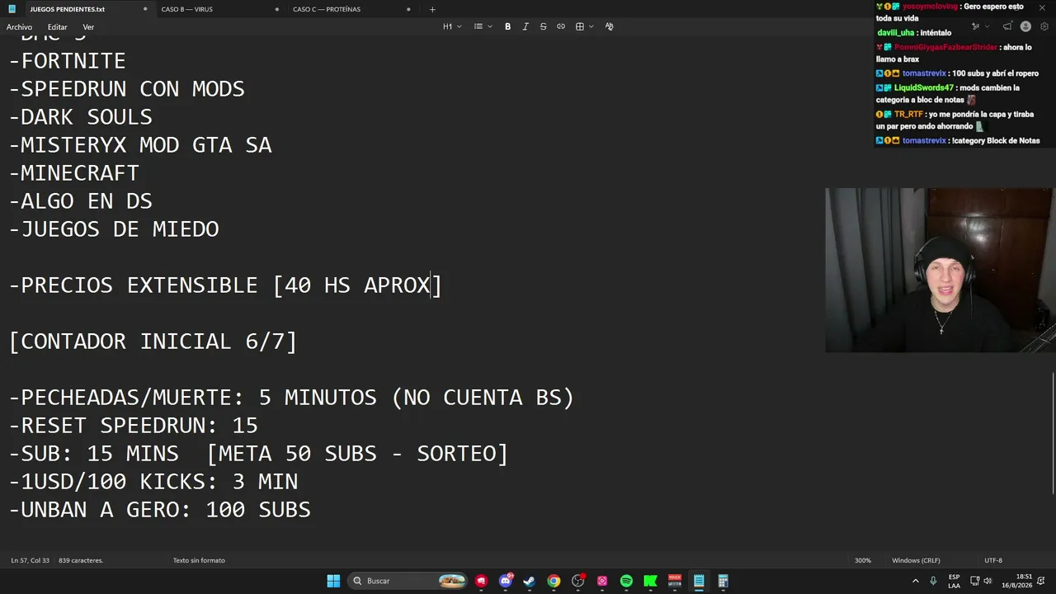The width and height of the screenshot is (1056, 594).
Task: Close the CASO C — PROTEÍNAS tab via its dot
Action: [x=408, y=9]
